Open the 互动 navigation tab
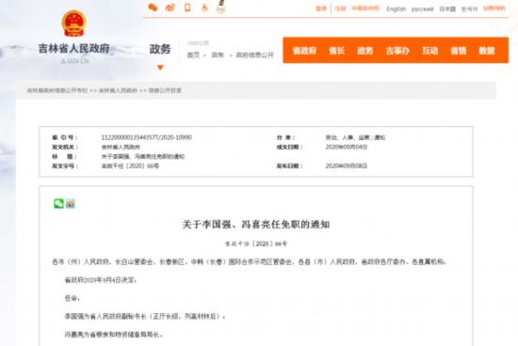The width and height of the screenshot is (518, 346). click(x=429, y=51)
